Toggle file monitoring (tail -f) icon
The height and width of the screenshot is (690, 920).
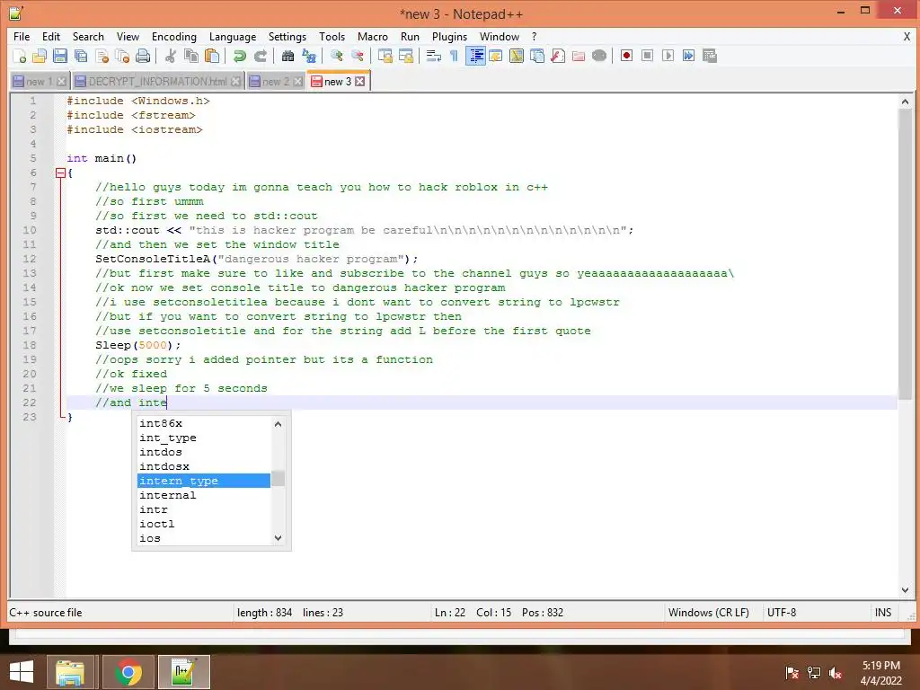pos(599,56)
